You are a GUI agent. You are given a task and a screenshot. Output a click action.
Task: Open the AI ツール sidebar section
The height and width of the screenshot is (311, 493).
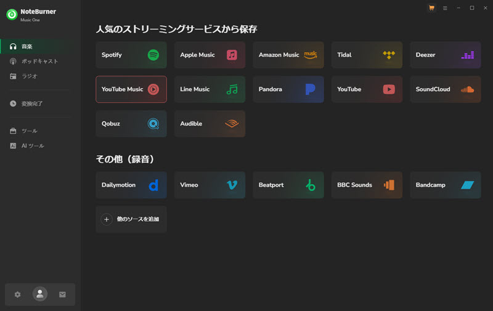[x=40, y=146]
